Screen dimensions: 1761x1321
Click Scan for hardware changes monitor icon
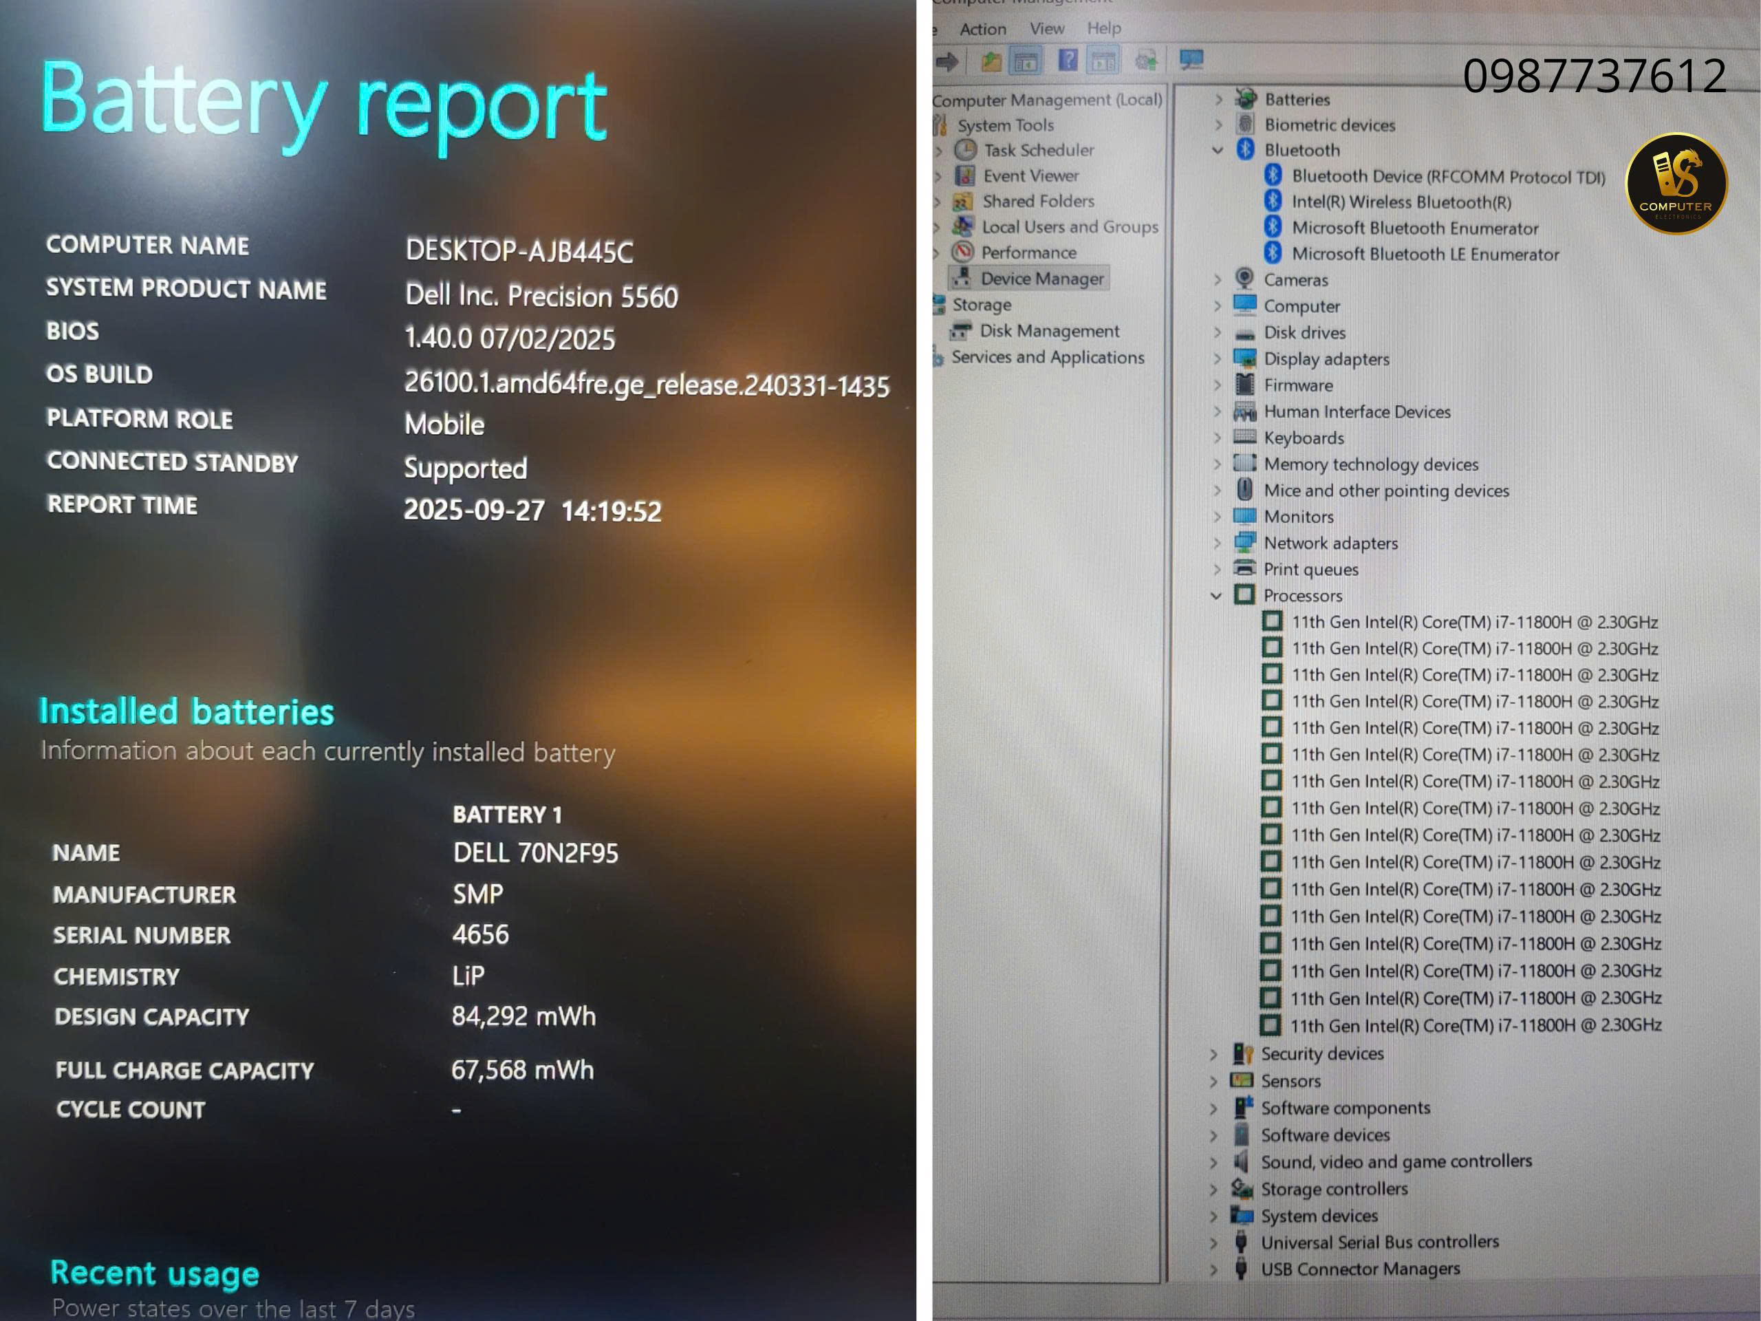[x=1191, y=60]
